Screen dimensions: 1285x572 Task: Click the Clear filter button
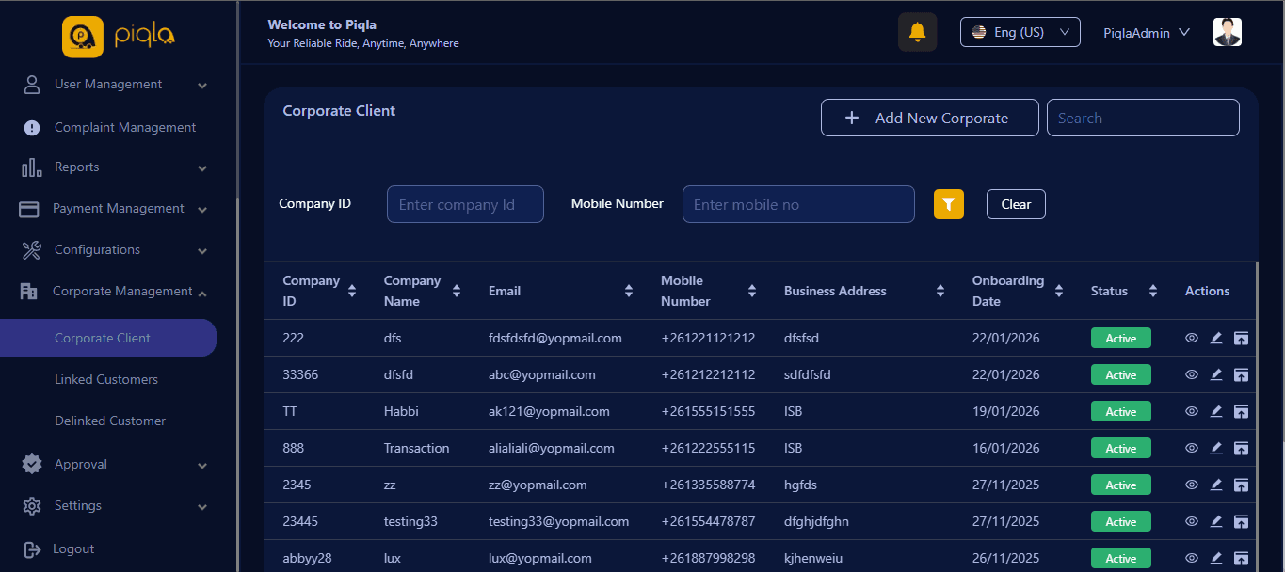point(1016,204)
